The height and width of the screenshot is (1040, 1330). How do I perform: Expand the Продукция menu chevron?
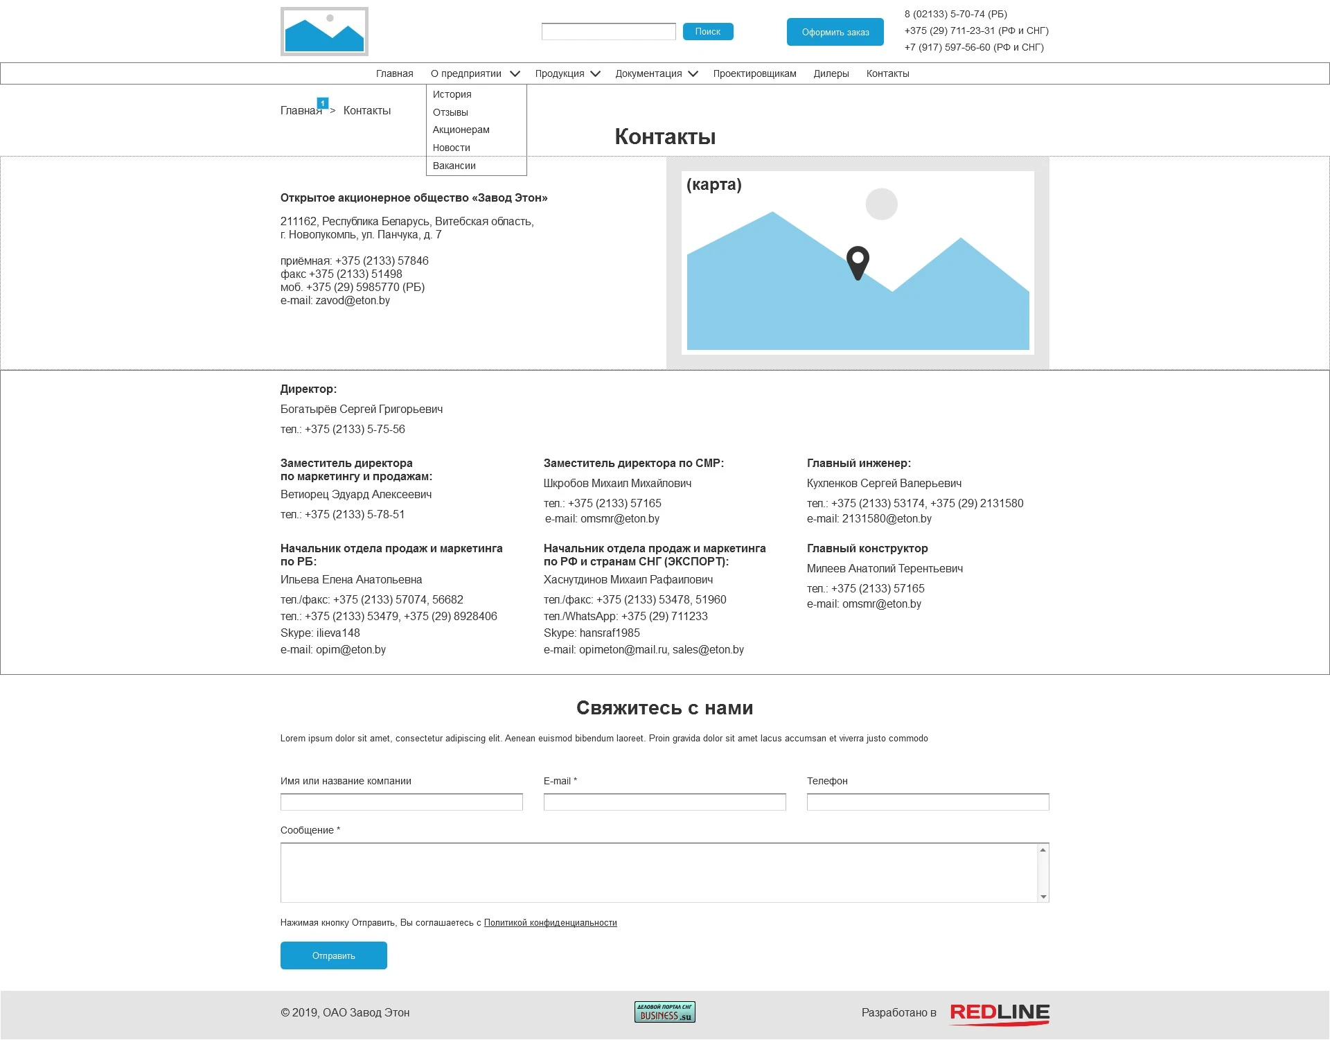pyautogui.click(x=595, y=73)
